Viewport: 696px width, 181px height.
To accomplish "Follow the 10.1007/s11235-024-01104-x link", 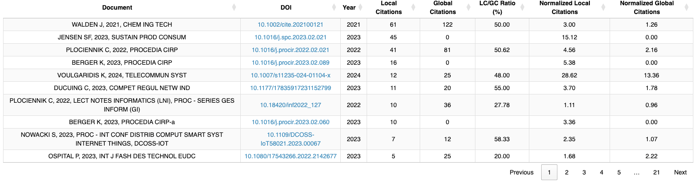I will pos(290,75).
